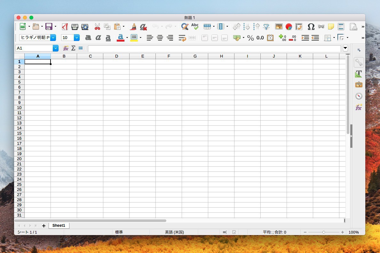Insert a comment sticky note icon
This screenshot has height=253, width=380.
(331, 27)
